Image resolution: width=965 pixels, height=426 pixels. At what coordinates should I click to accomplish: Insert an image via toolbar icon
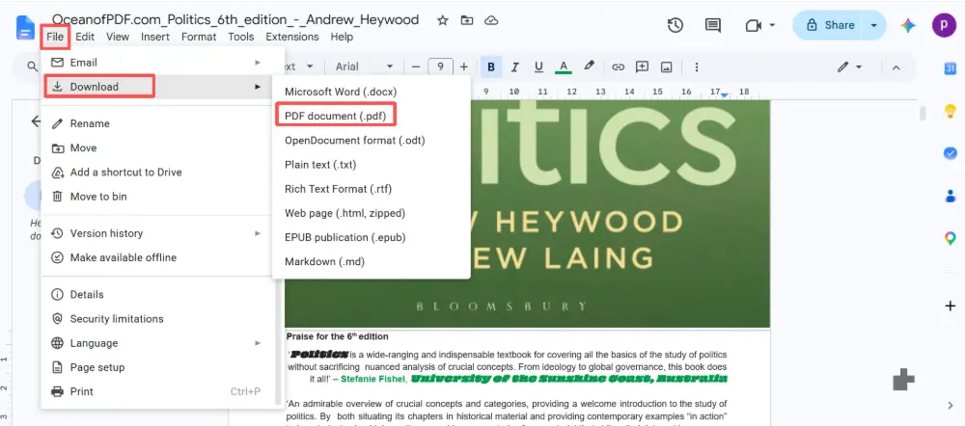click(x=667, y=67)
